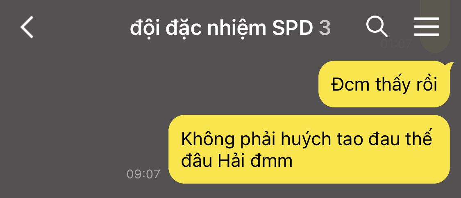Select the "Không phải huých tao đau thế" bubble
The image size is (461, 198).
pyautogui.click(x=309, y=149)
